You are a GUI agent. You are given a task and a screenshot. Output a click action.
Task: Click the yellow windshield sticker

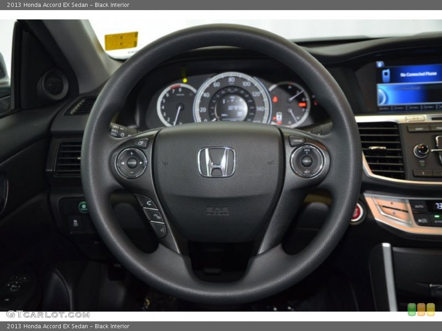121,41
